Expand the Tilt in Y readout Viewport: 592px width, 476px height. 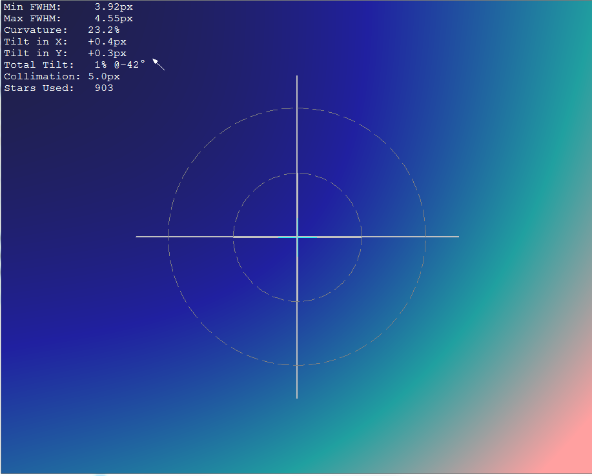pos(65,53)
